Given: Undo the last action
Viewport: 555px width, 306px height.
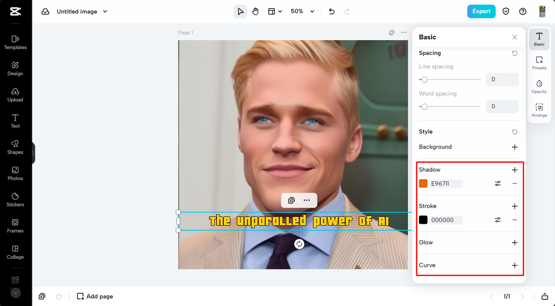Looking at the screenshot, I should pyautogui.click(x=332, y=12).
